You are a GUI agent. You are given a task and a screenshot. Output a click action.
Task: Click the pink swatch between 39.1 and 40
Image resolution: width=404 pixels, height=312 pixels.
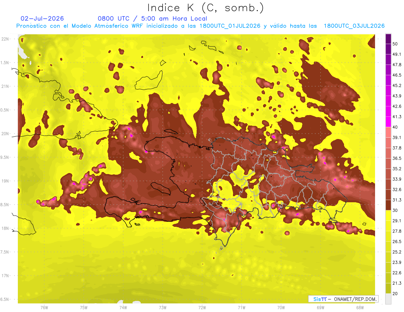click(x=388, y=132)
